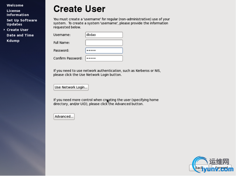
Task: Go to the Welcome step in sidebar
Action: pos(15,5)
